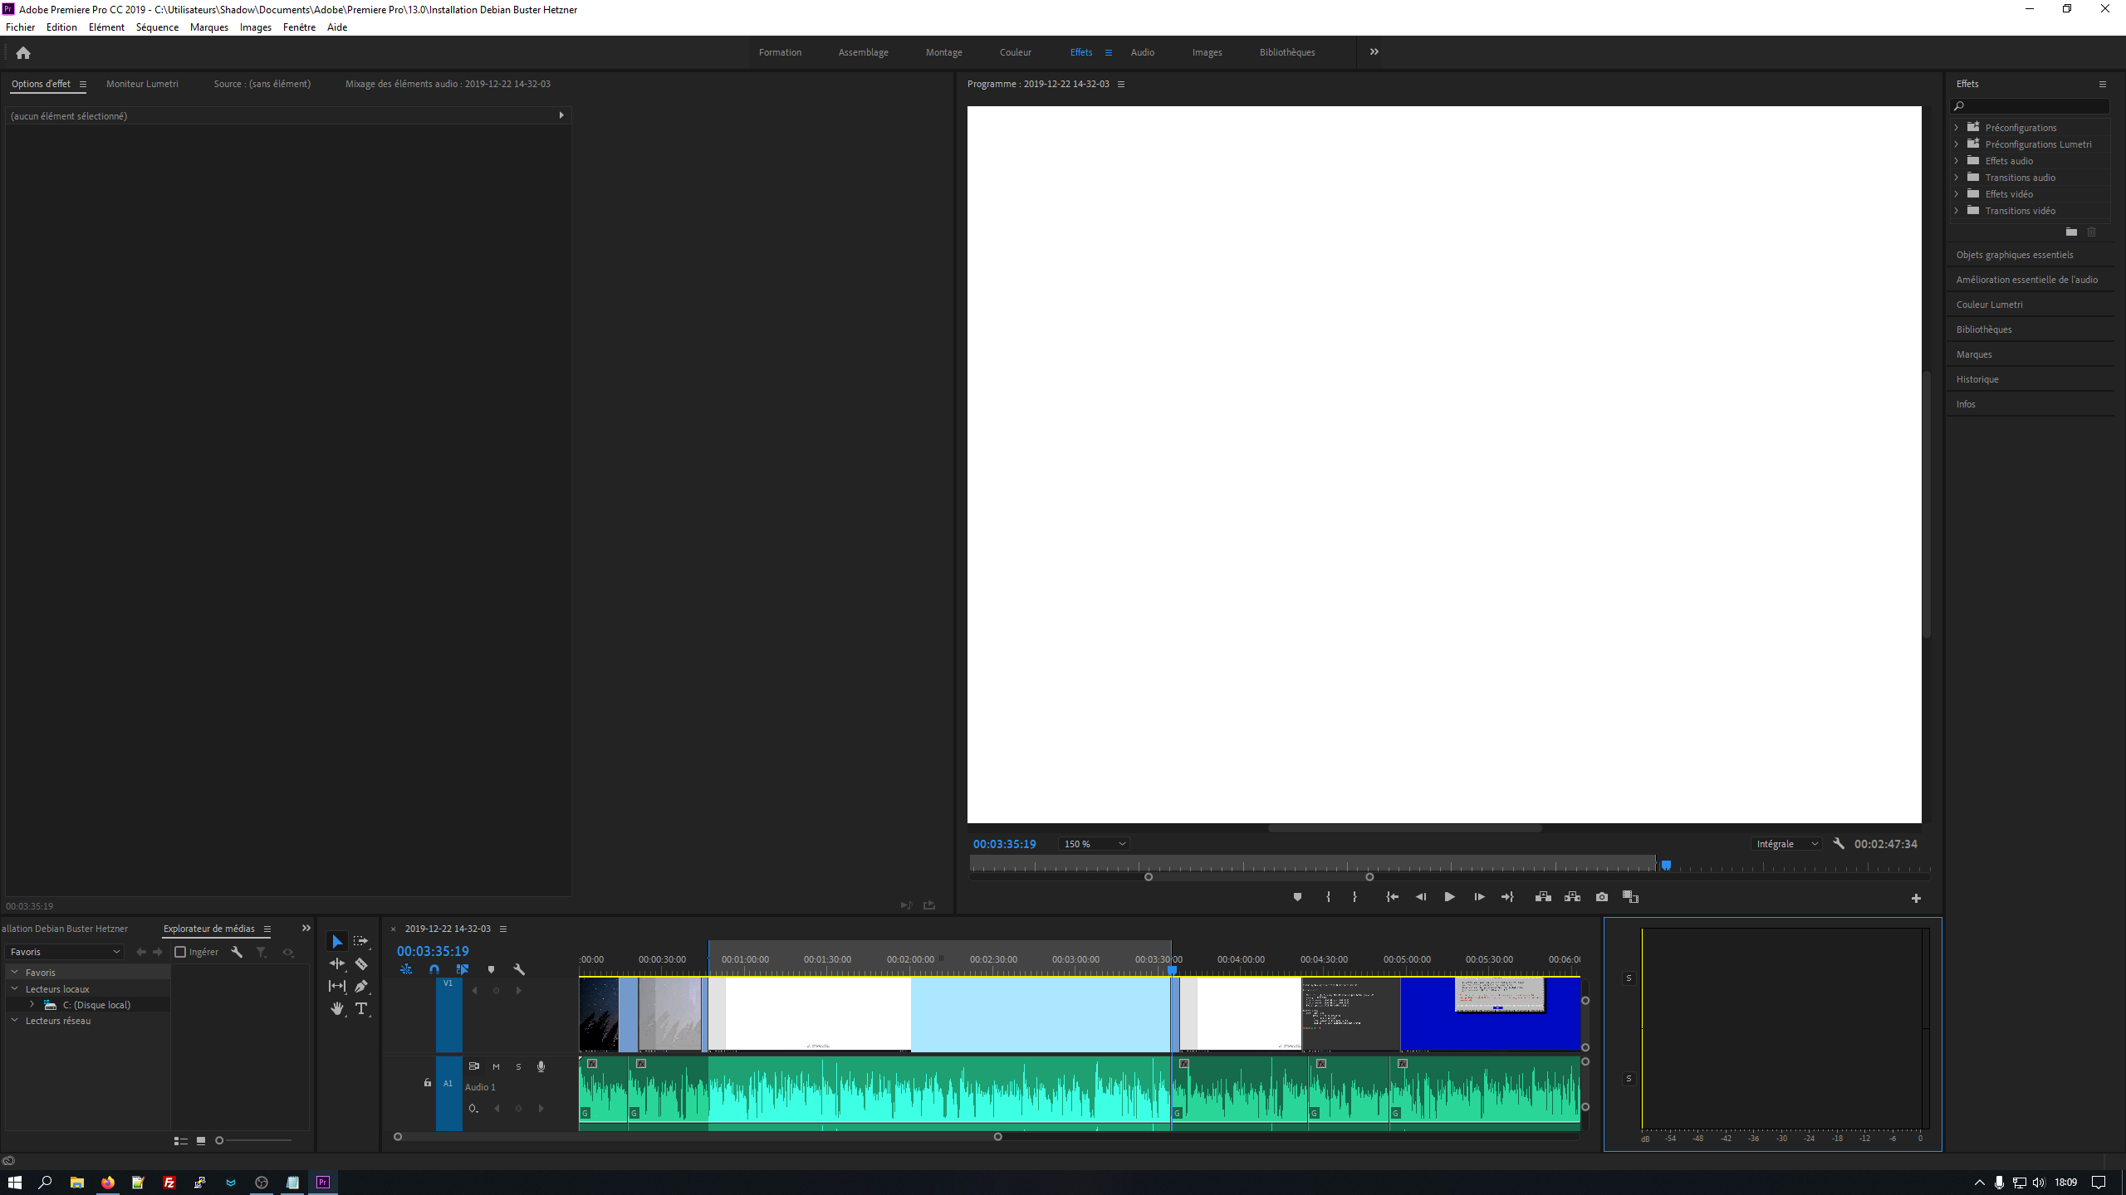
Task: Step back one frame in Program monitor
Action: pyautogui.click(x=1421, y=897)
